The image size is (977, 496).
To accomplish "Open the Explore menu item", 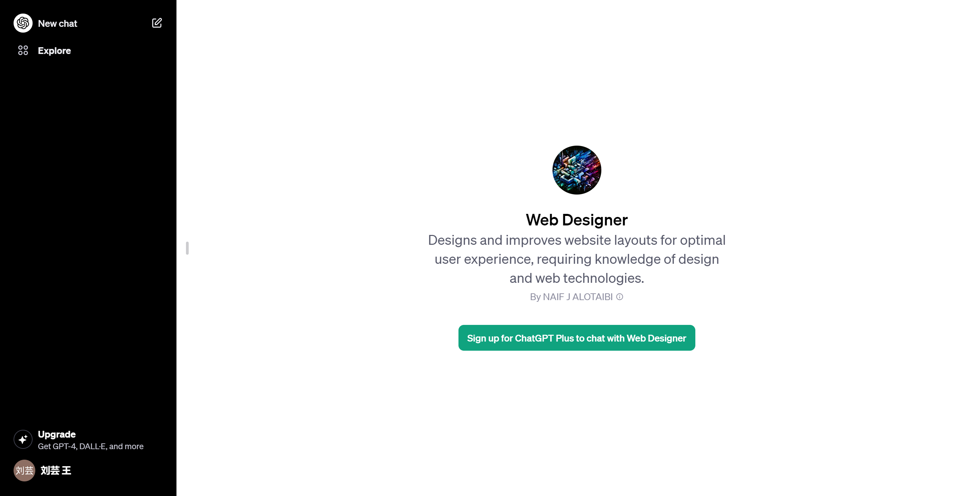I will click(88, 51).
